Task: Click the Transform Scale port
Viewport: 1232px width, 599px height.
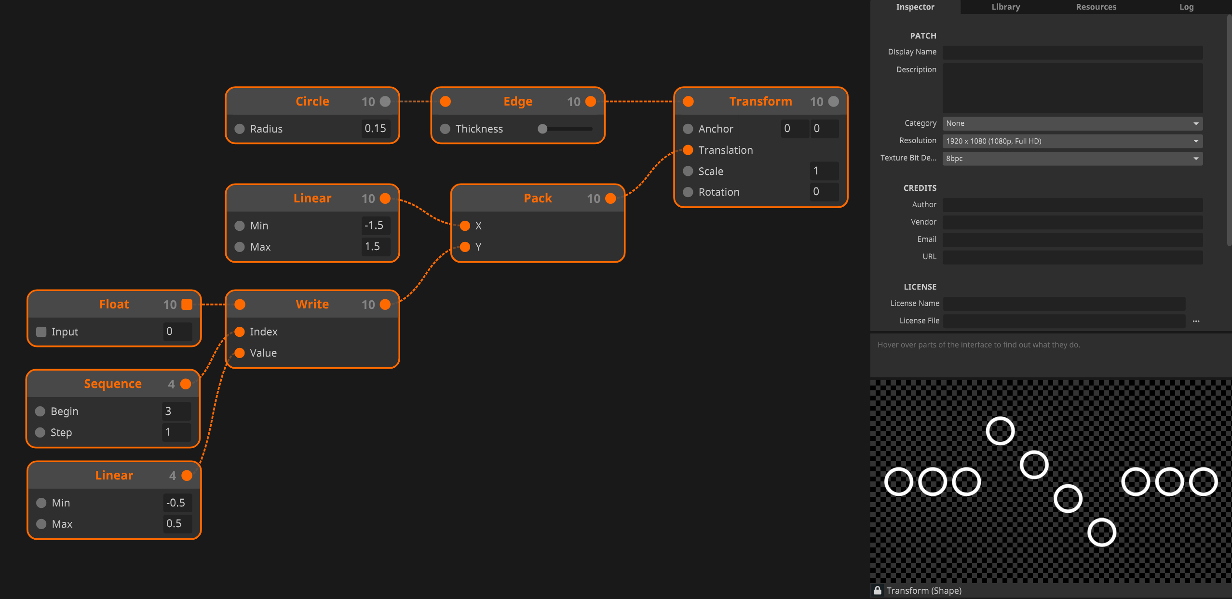Action: pos(688,171)
